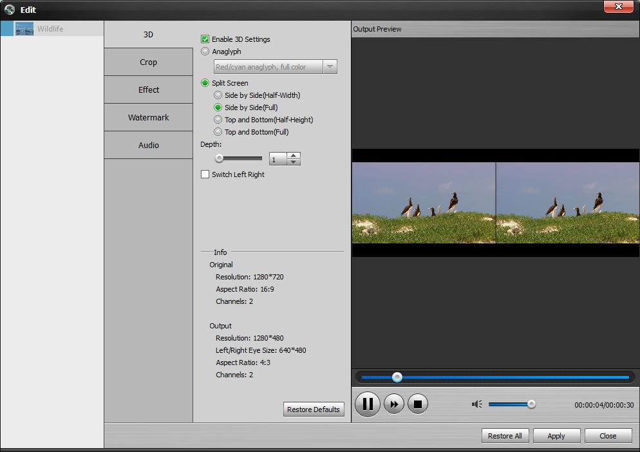The image size is (640, 452).
Task: Enable 3D Settings checkbox
Action: tap(206, 39)
